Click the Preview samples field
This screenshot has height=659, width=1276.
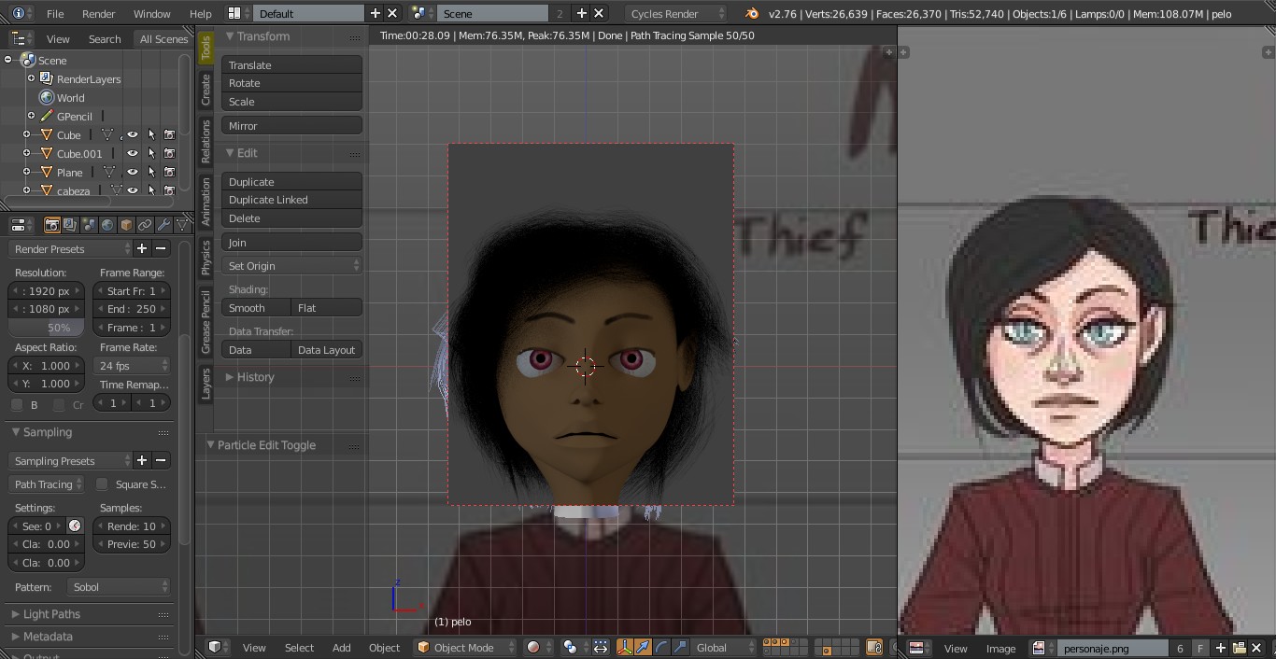pos(131,544)
